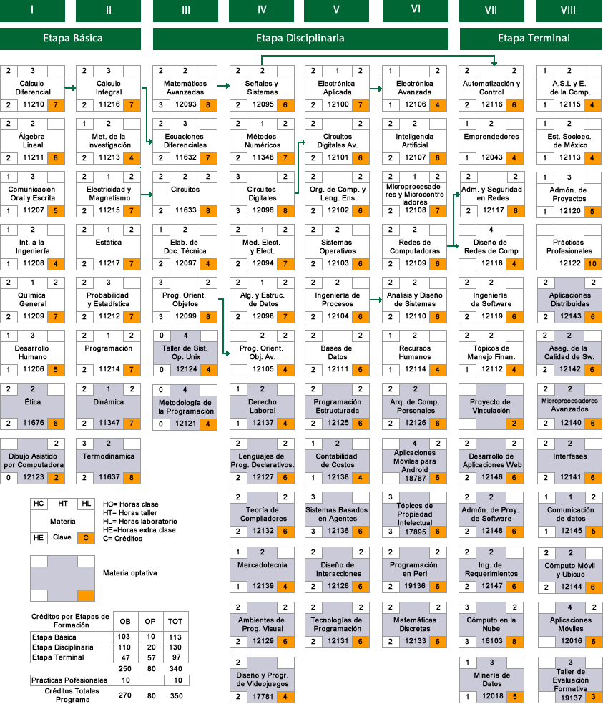Click the Minería de Datos elective
Screen dimensions: 603x704
[492, 680]
